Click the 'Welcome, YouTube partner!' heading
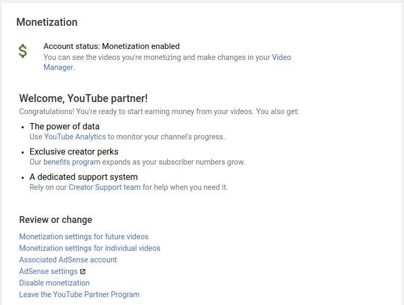The height and width of the screenshot is (305, 404). tap(83, 98)
